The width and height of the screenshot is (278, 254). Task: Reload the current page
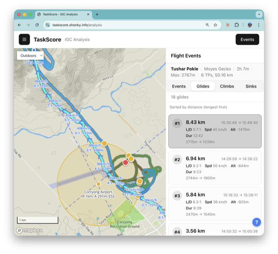coord(37,25)
